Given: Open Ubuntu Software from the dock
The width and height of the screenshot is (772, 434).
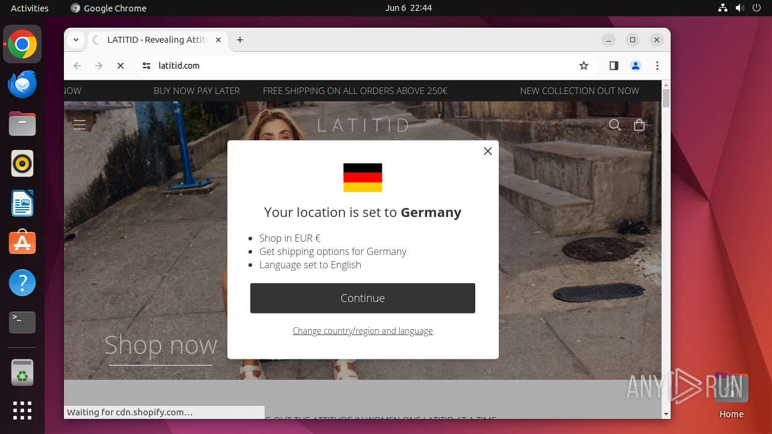Looking at the screenshot, I should [x=22, y=243].
